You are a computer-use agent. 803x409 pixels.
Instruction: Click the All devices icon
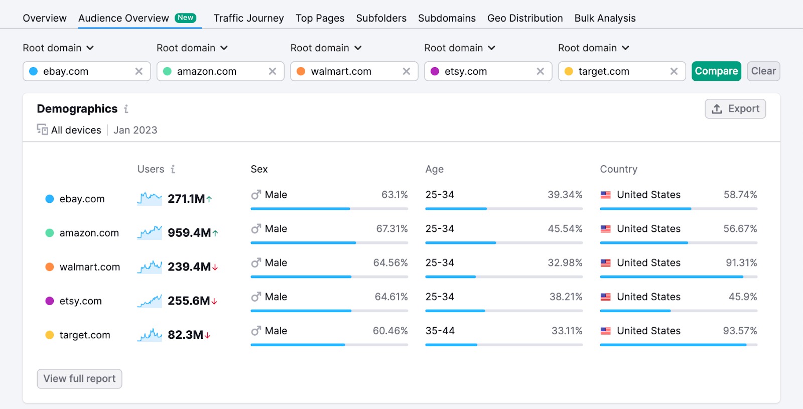click(42, 129)
